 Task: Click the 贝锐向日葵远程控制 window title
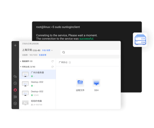pos(30,44)
